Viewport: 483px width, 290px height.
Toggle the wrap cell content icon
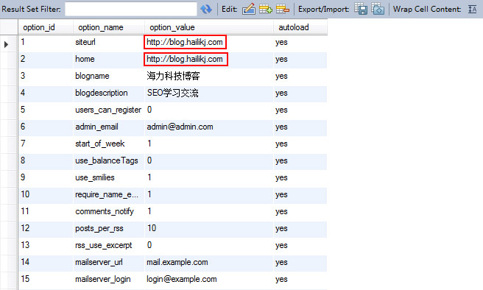(472, 10)
